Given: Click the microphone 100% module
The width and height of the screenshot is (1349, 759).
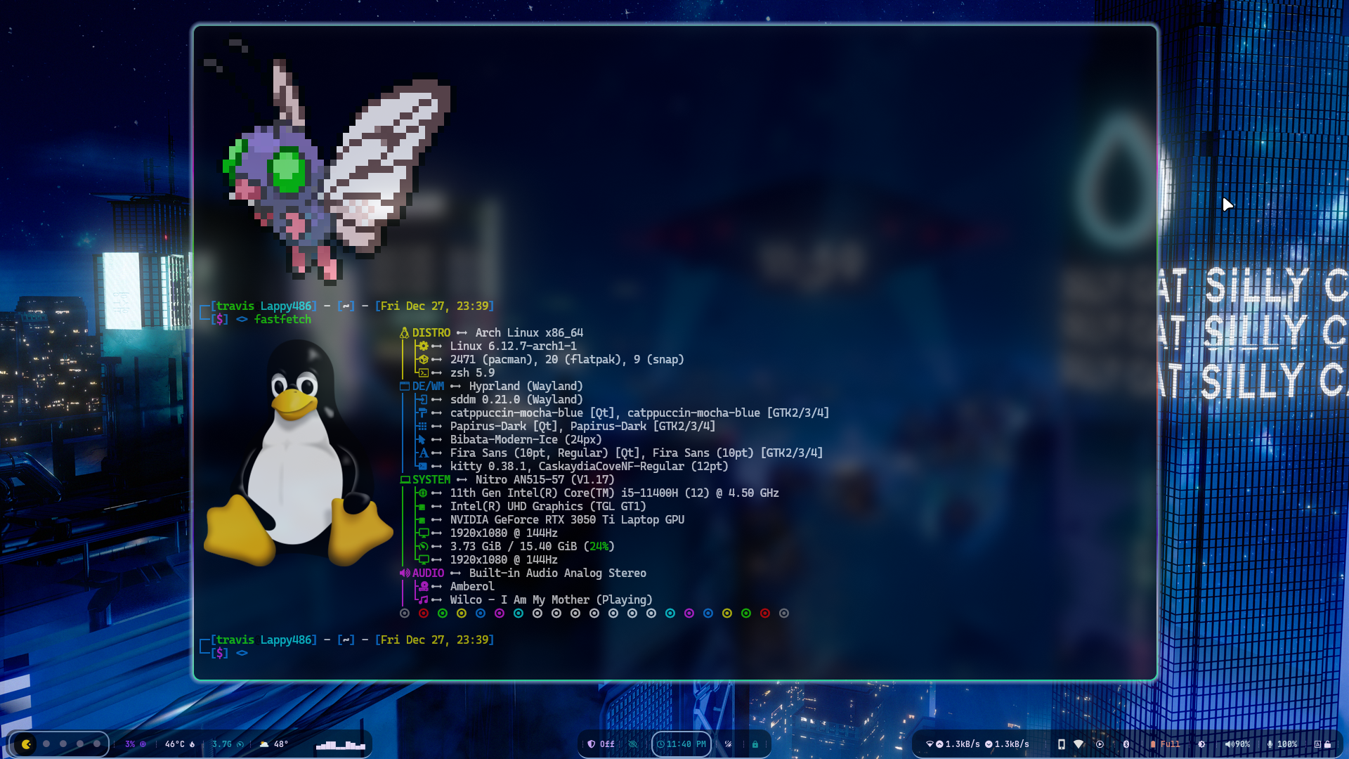Looking at the screenshot, I should [x=1282, y=744].
